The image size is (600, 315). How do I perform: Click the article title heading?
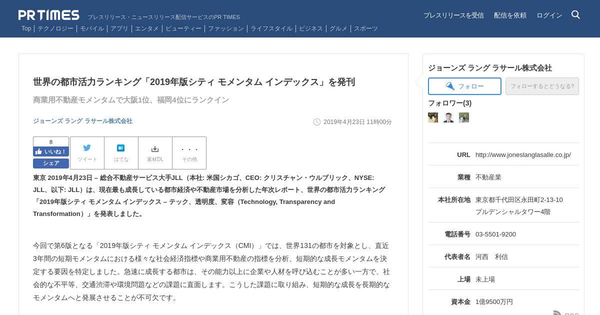click(194, 82)
